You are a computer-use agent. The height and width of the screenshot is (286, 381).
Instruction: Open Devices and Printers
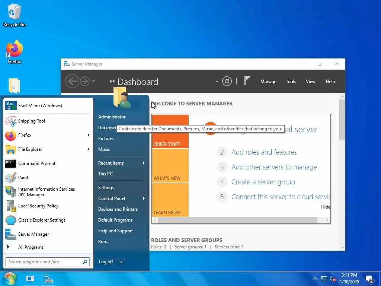click(x=118, y=209)
